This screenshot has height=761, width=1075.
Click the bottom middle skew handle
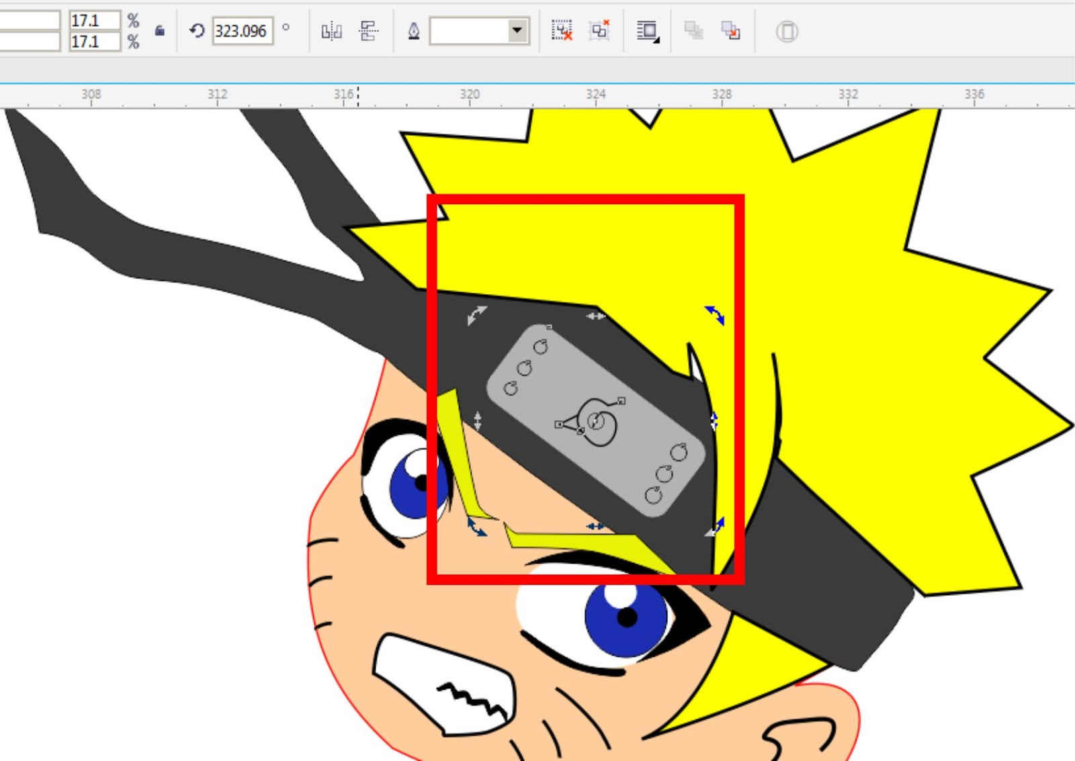[x=595, y=527]
